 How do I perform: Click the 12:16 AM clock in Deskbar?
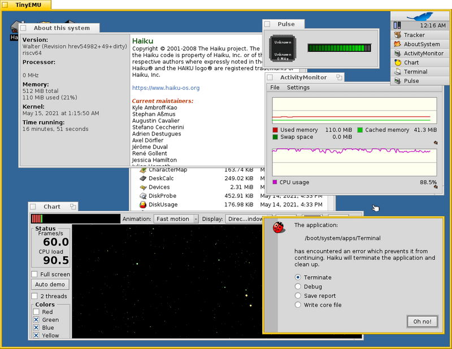tap(432, 25)
